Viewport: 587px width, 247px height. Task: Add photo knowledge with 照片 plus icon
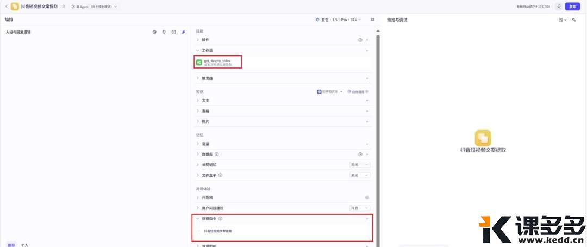(x=367, y=121)
